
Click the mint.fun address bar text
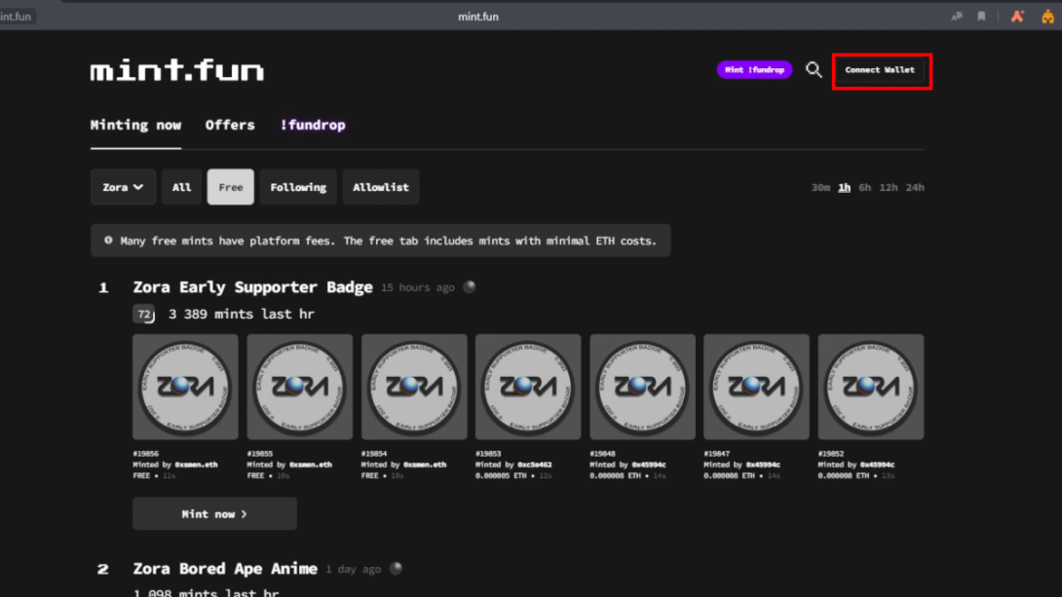point(478,17)
